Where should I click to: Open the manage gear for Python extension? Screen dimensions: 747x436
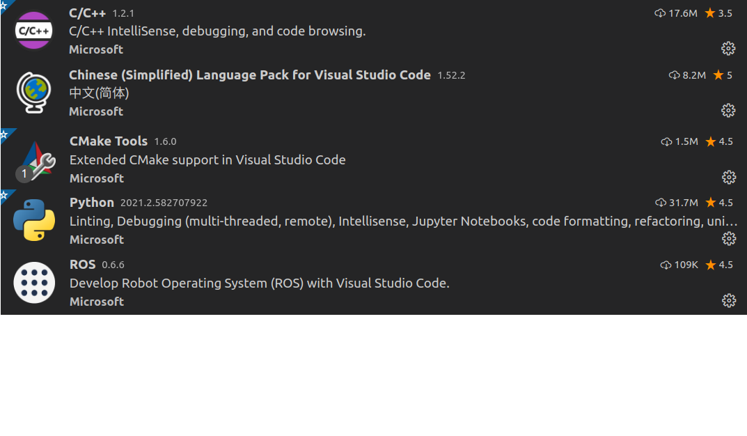(x=728, y=238)
